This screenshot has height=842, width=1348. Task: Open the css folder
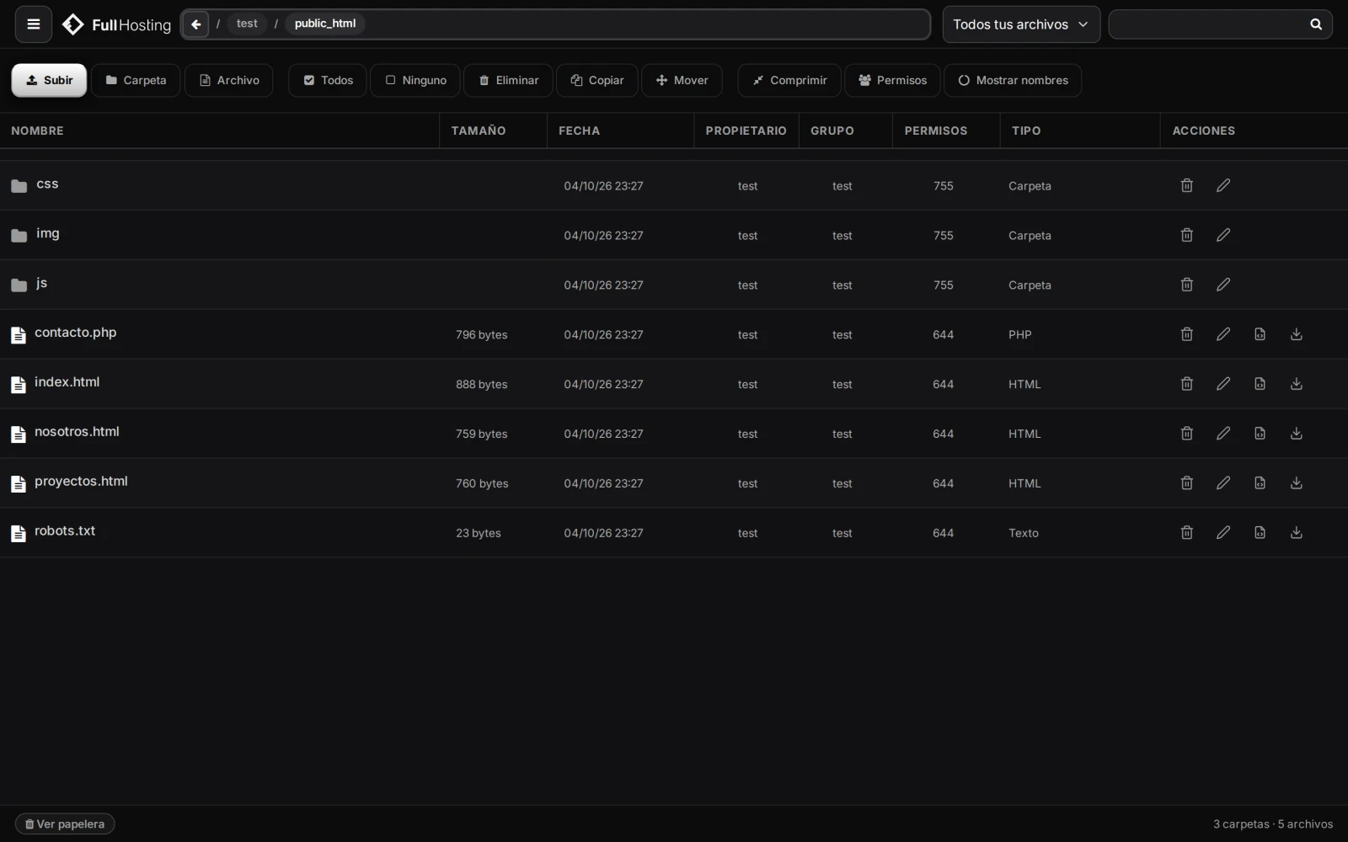pyautogui.click(x=47, y=184)
